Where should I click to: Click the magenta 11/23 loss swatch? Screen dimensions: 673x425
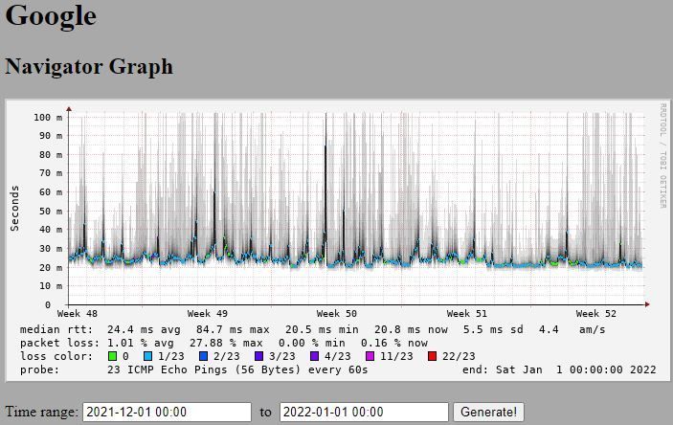pos(370,356)
